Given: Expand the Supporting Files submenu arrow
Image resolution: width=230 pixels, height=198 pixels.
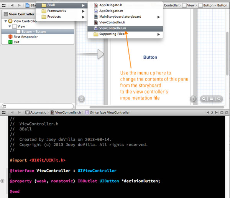Looking at the screenshot, I should 159,35.
